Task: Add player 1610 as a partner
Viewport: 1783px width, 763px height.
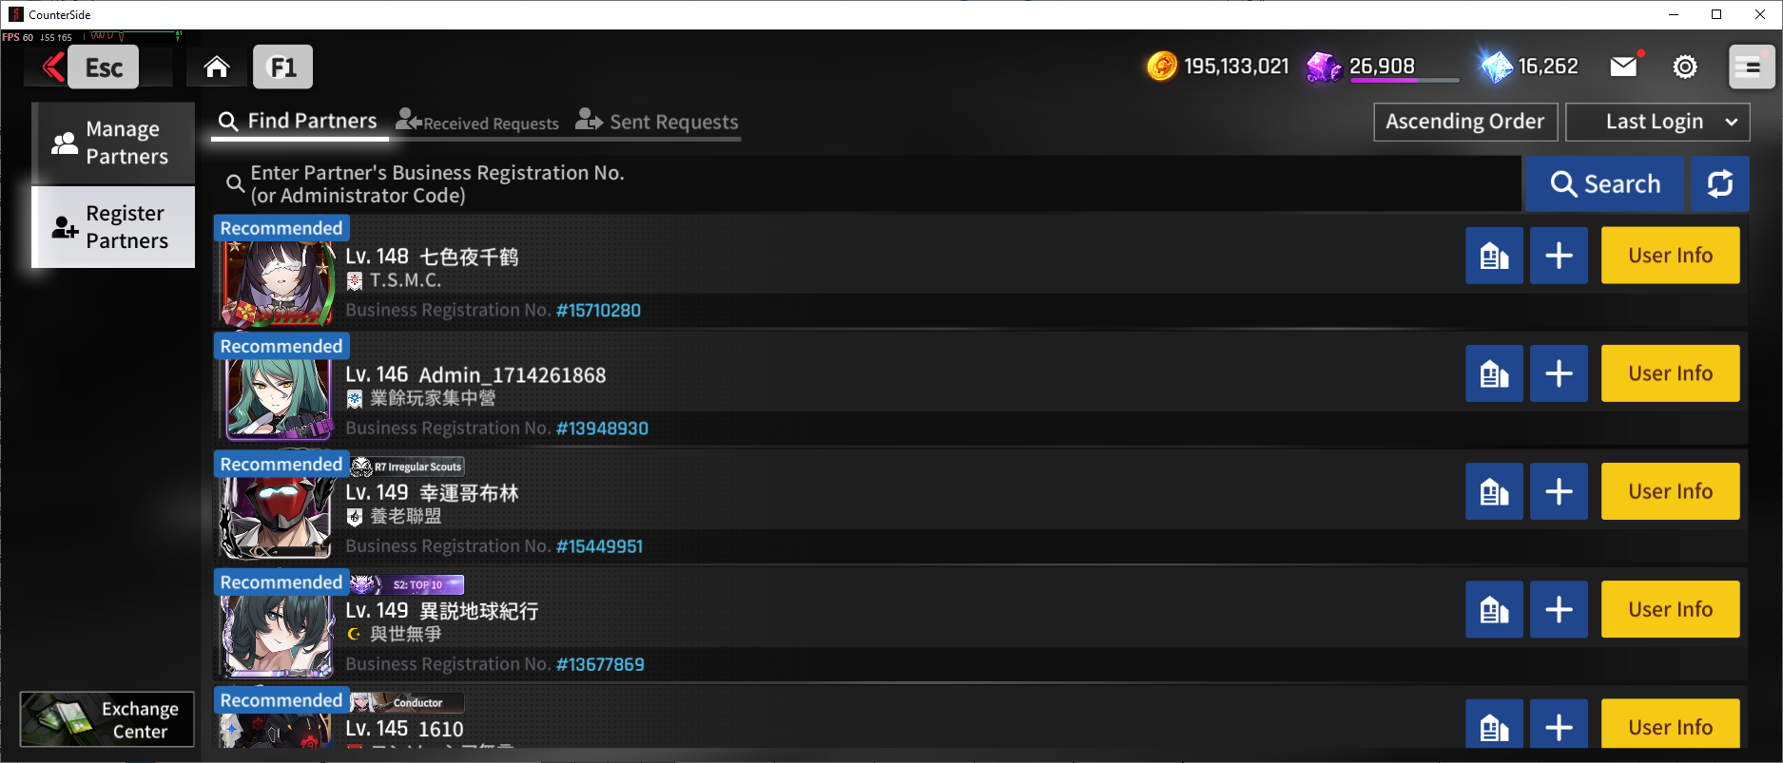Action: click(x=1559, y=724)
